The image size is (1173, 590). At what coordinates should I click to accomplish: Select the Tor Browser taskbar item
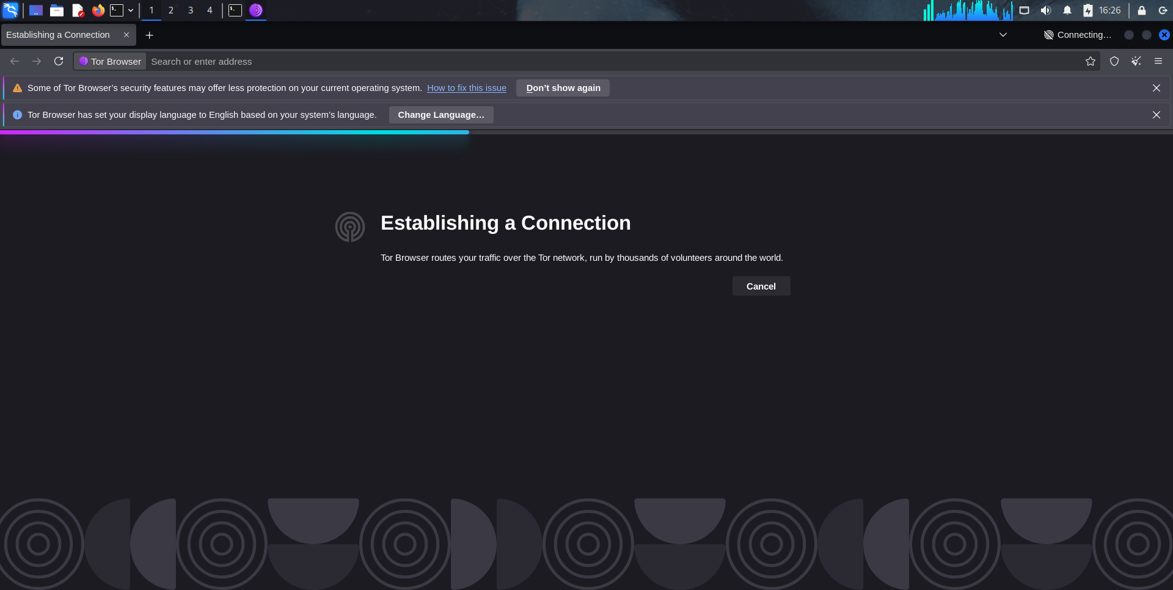tap(256, 10)
